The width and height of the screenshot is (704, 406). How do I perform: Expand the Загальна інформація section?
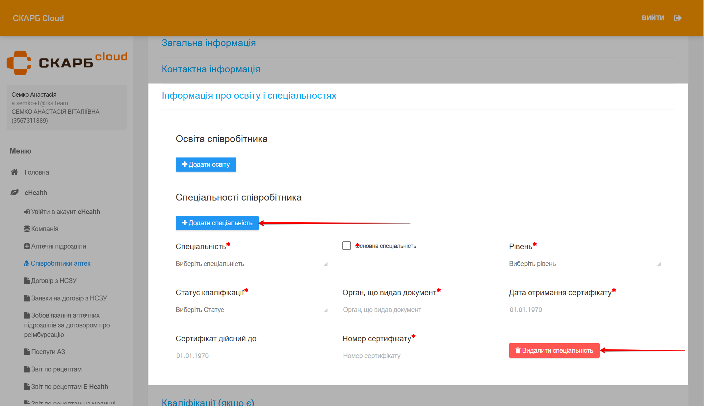tap(209, 43)
